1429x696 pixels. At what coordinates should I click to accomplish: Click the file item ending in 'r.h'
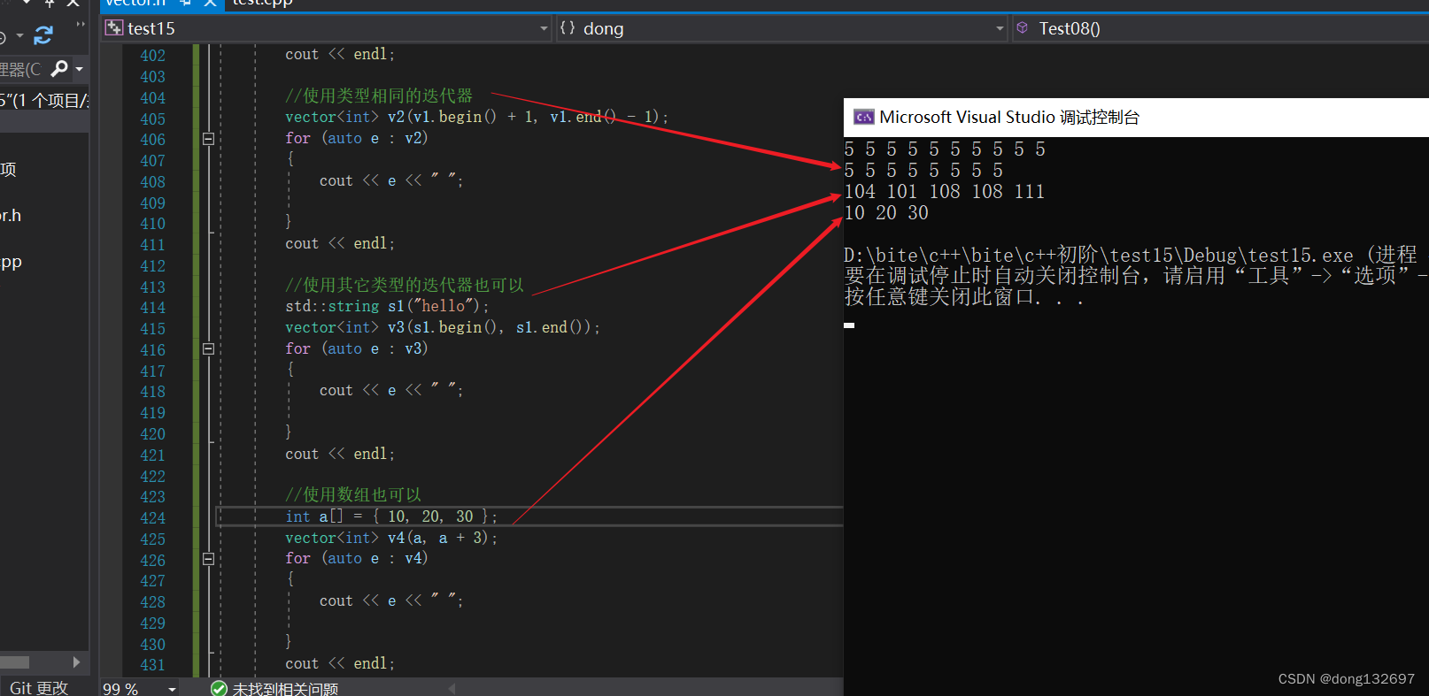pyautogui.click(x=11, y=215)
